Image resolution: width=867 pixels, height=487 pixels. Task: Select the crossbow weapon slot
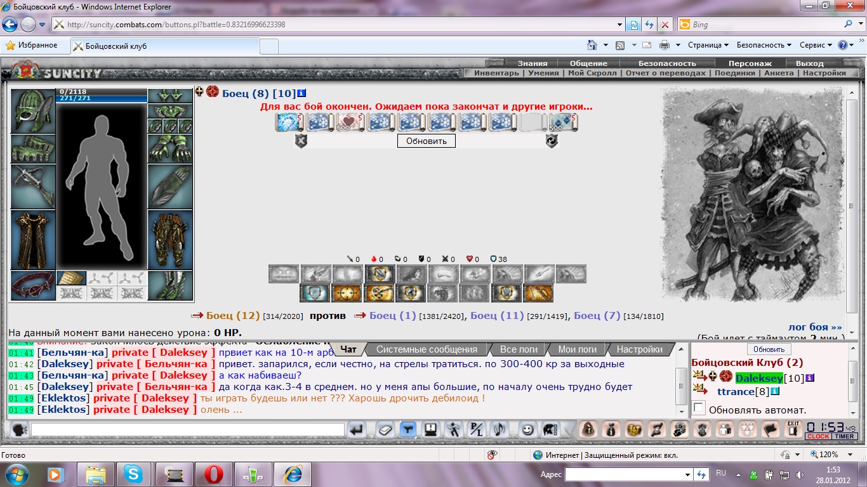33,186
